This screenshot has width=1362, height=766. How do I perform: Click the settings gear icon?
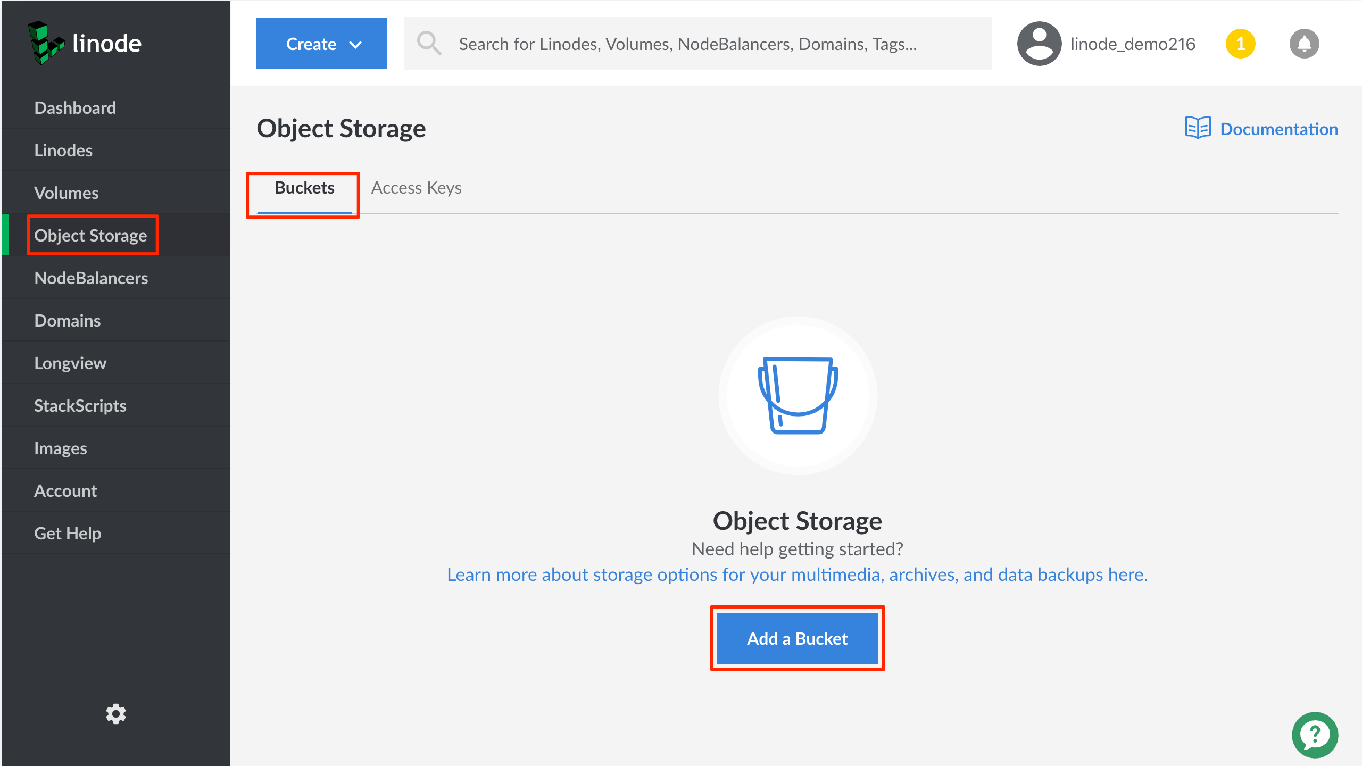[x=116, y=714]
